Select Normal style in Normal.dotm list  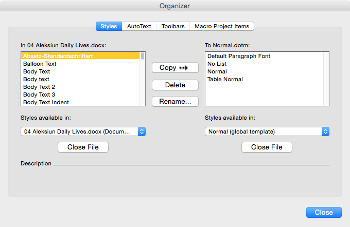(x=264, y=71)
